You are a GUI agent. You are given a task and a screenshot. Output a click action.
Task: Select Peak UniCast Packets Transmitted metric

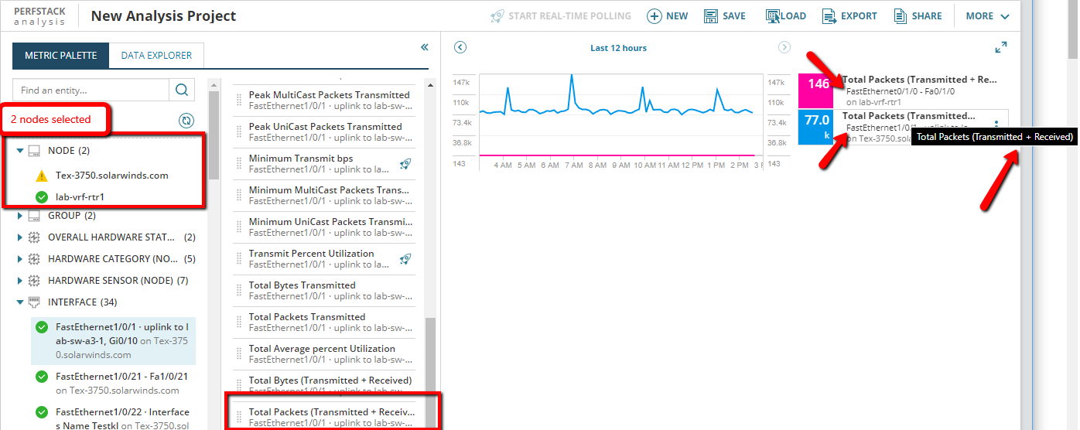[x=324, y=132]
